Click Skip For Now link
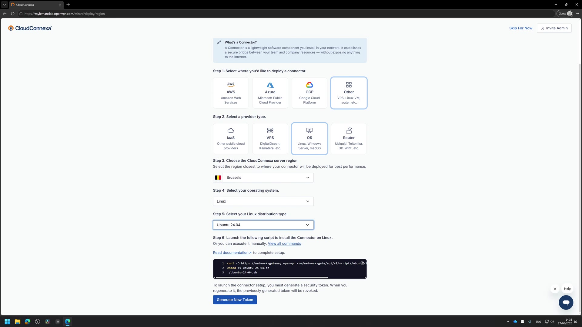582x327 pixels. tap(520, 28)
